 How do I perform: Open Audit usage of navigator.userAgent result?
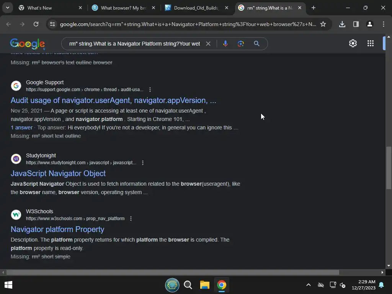(x=113, y=101)
